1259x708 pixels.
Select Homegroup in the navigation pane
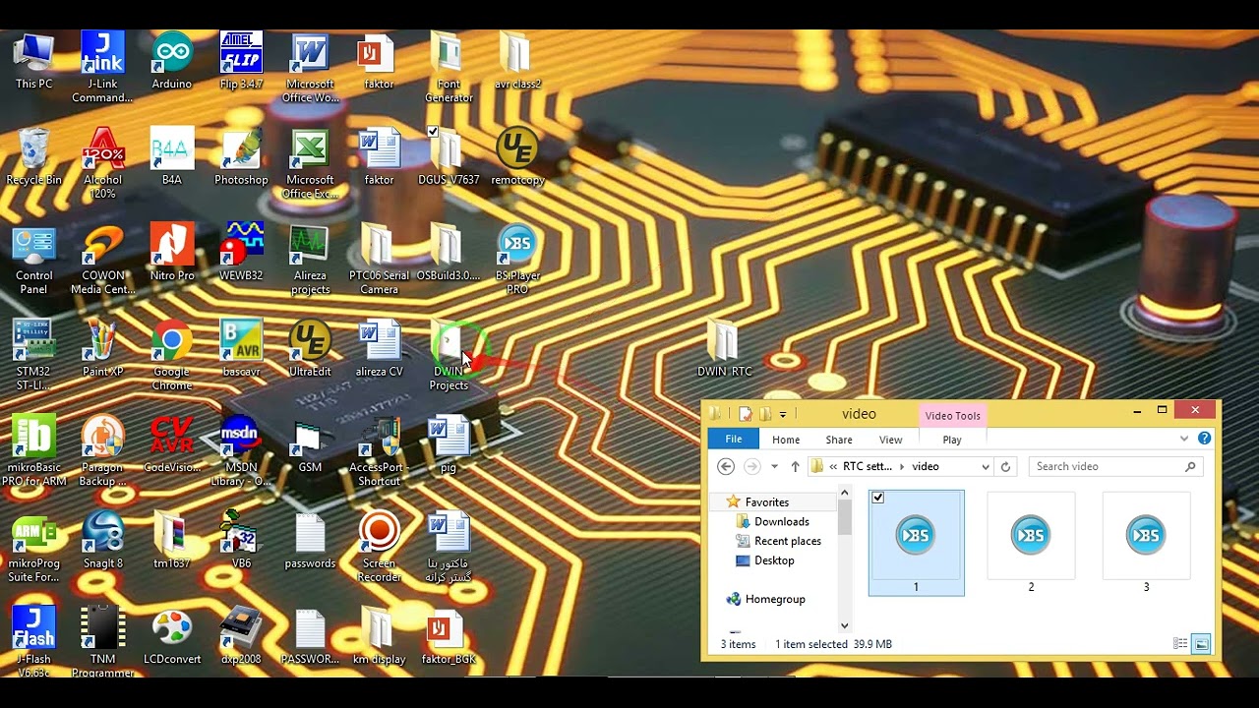coord(764,599)
